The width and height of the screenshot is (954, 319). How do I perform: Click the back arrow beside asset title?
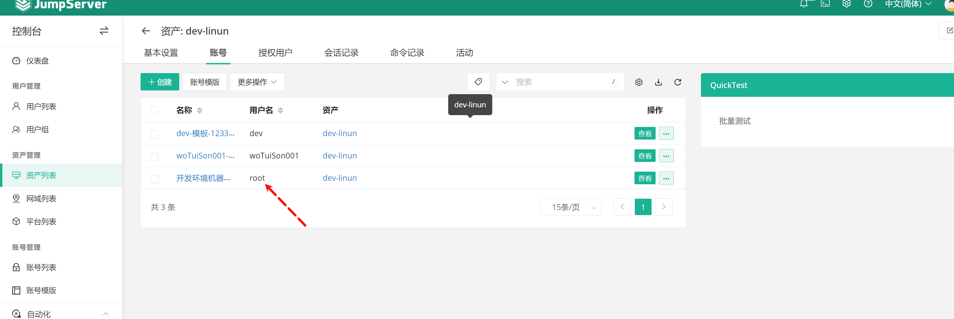146,31
